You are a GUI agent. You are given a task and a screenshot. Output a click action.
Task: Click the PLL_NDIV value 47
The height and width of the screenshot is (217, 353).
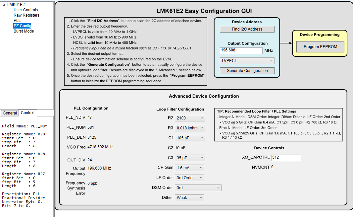(90, 117)
